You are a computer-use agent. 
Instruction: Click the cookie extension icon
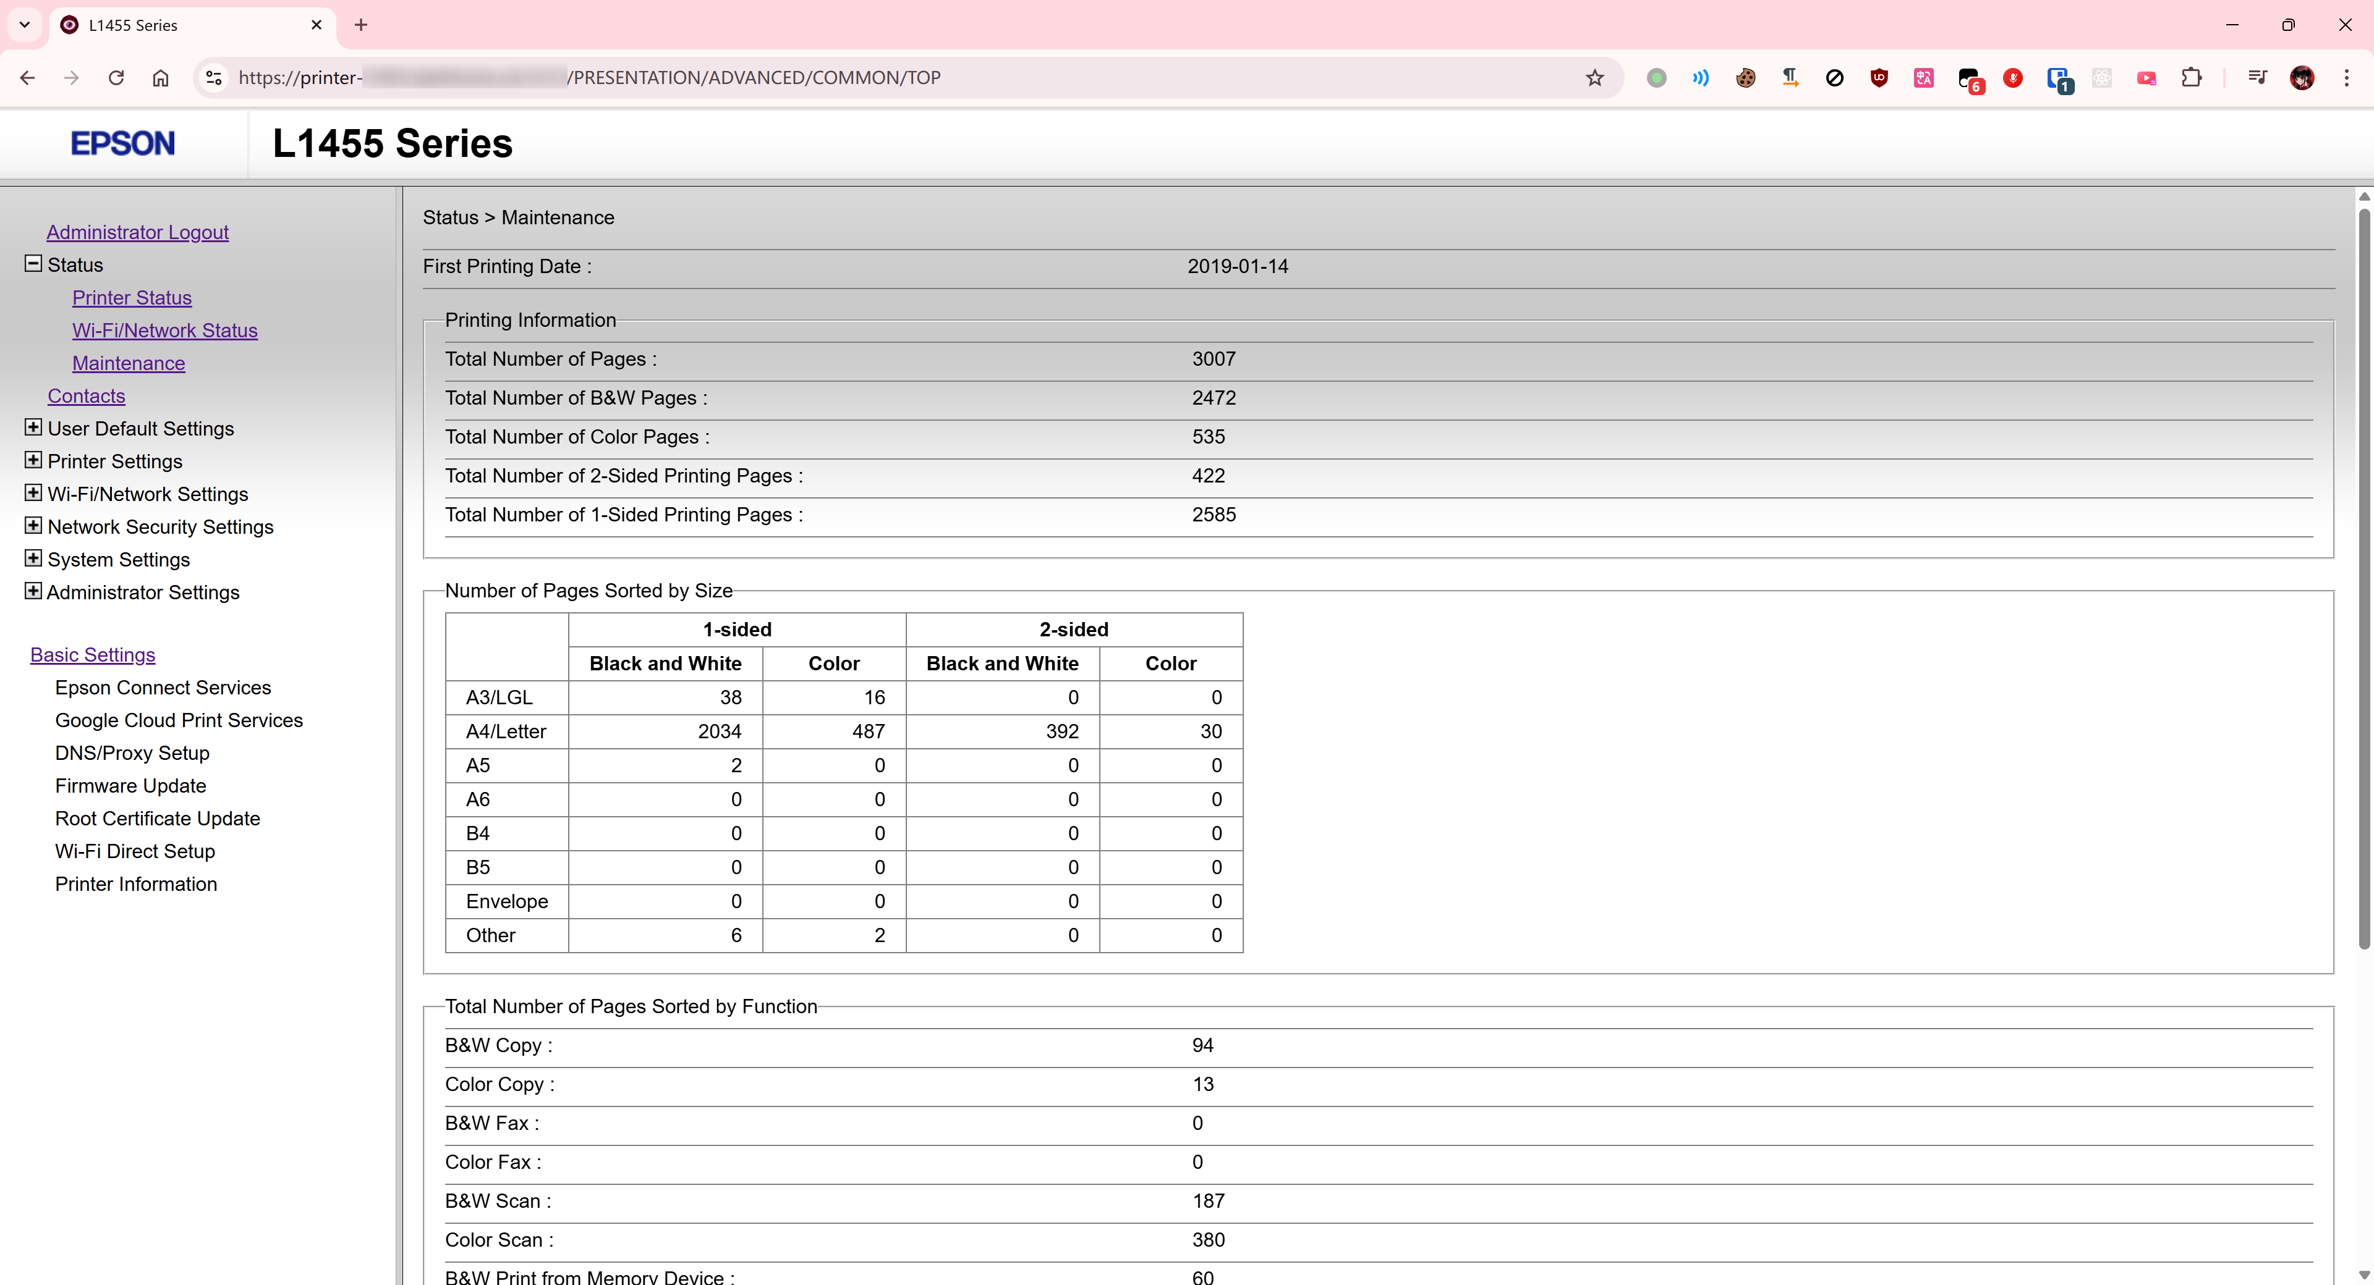1745,77
